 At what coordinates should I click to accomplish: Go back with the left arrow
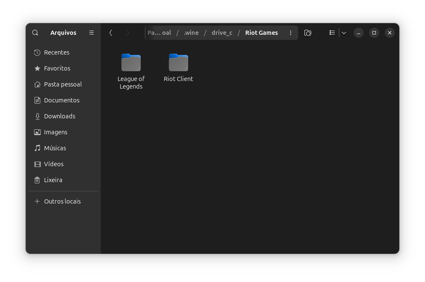111,33
